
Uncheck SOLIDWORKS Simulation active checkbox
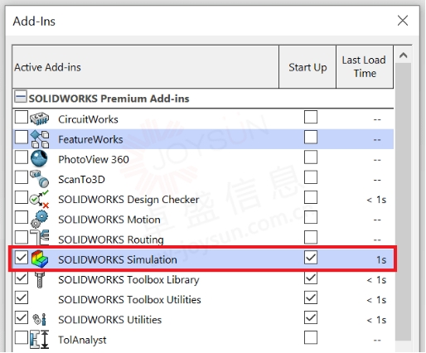click(22, 258)
